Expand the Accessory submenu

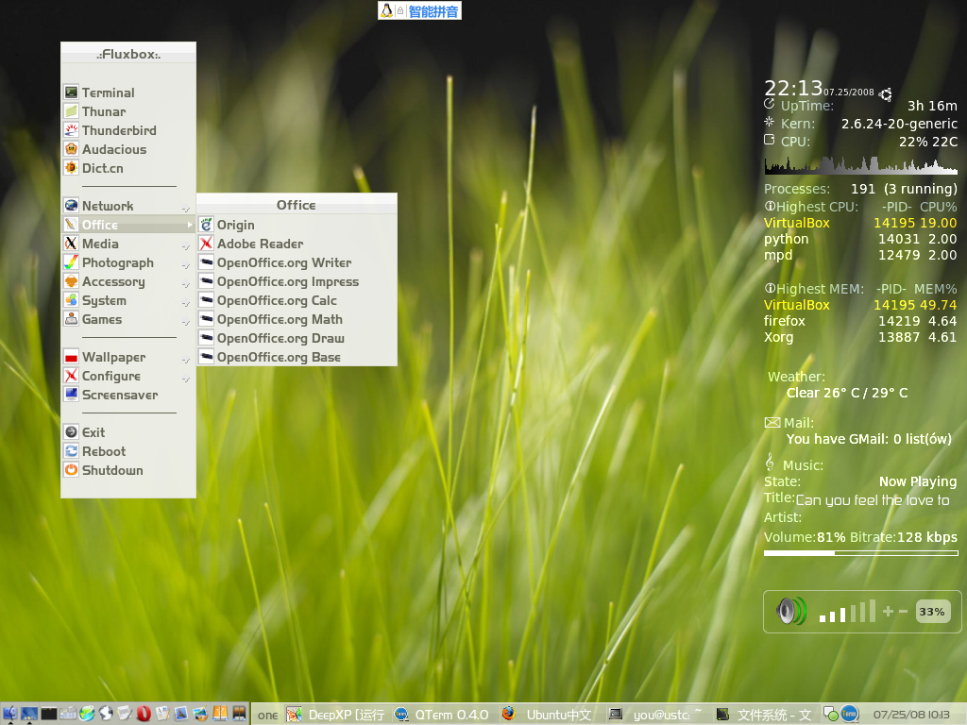[128, 281]
